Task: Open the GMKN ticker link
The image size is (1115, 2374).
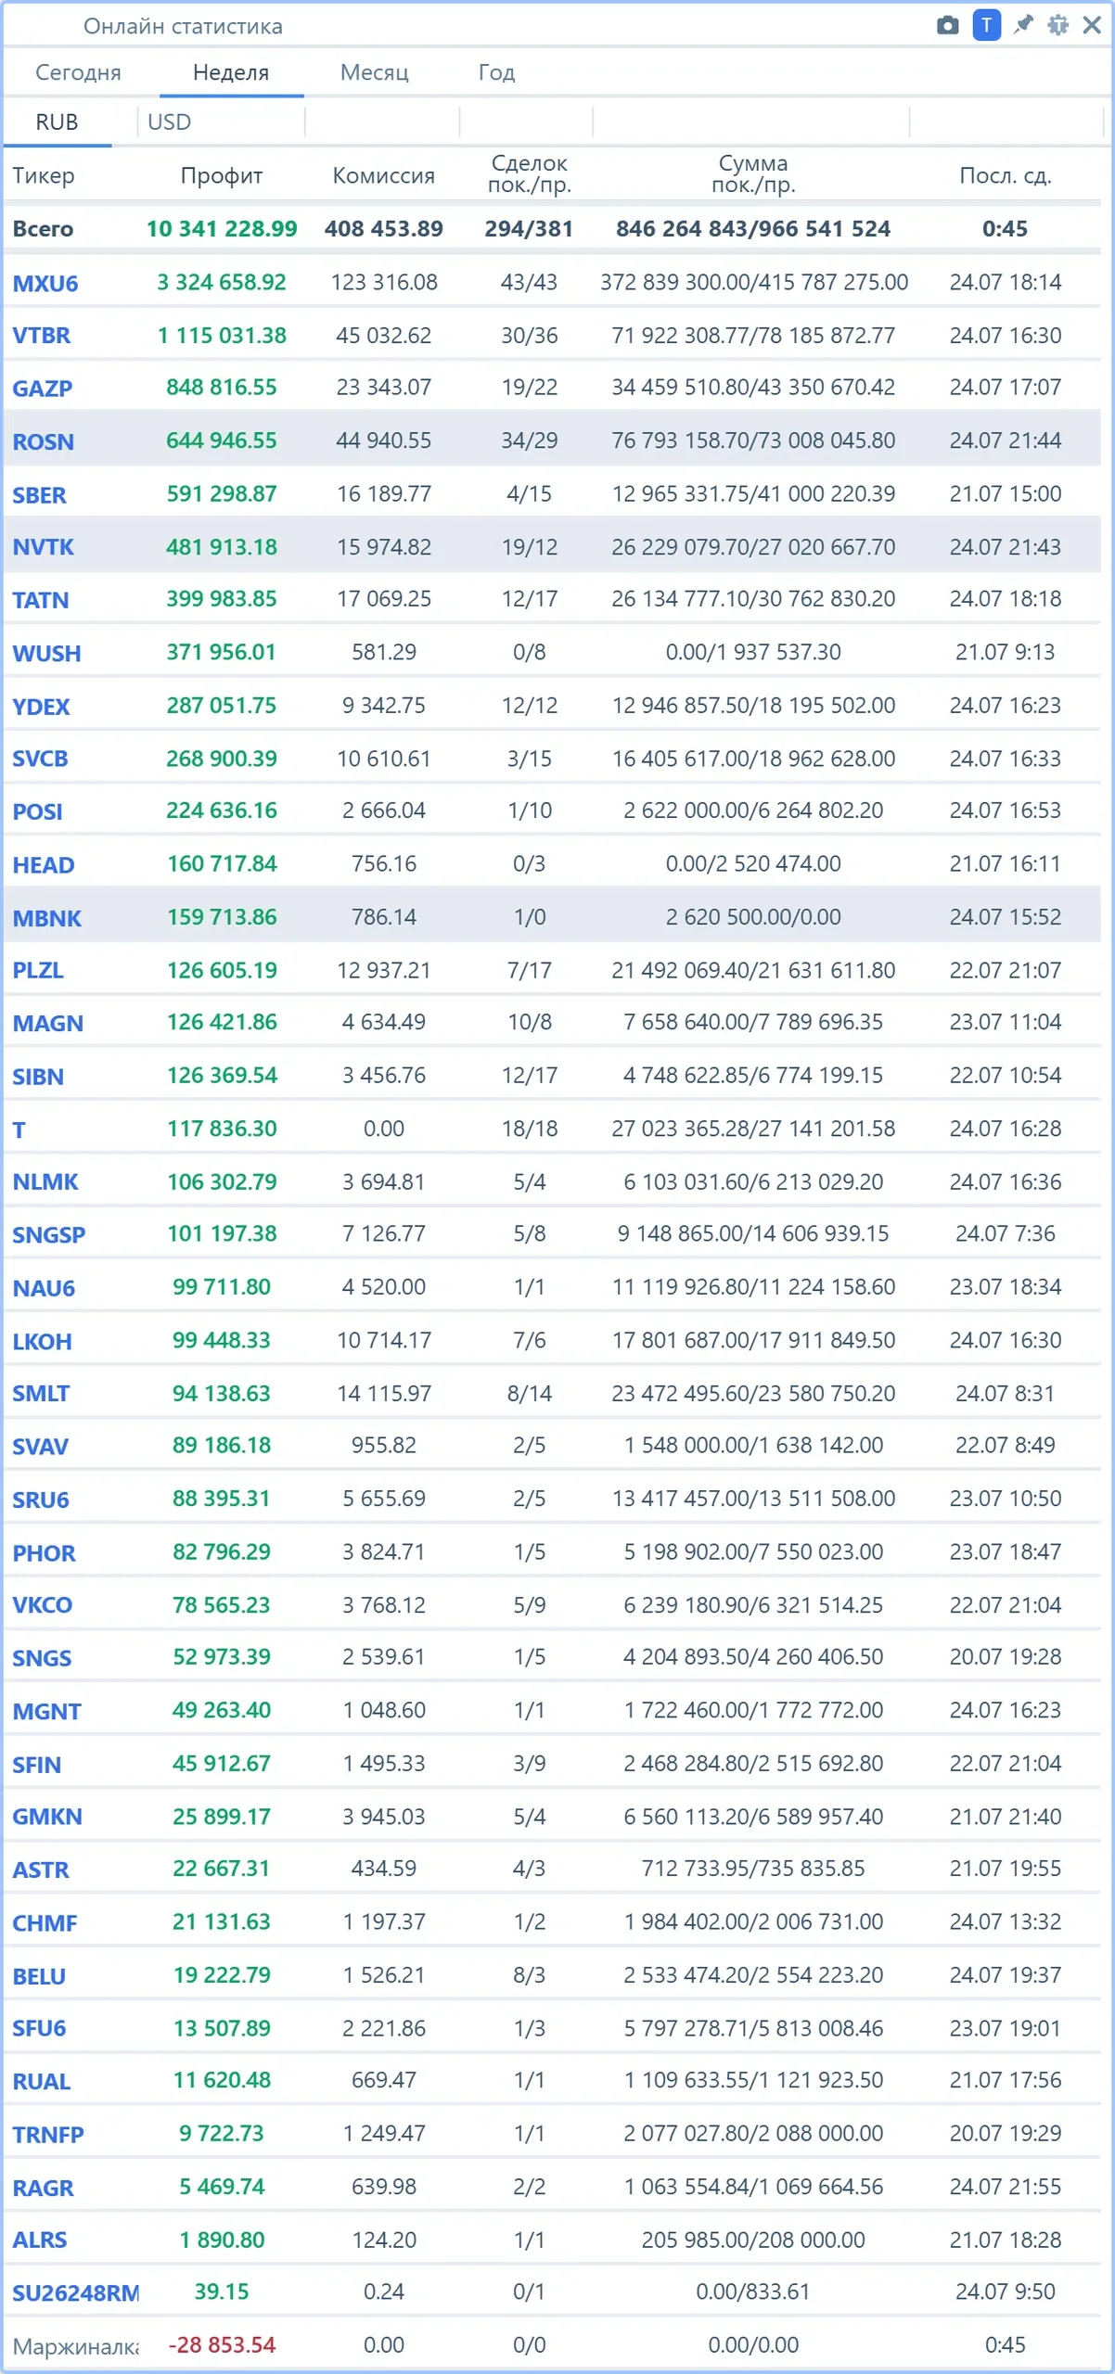Action: coord(46,1817)
